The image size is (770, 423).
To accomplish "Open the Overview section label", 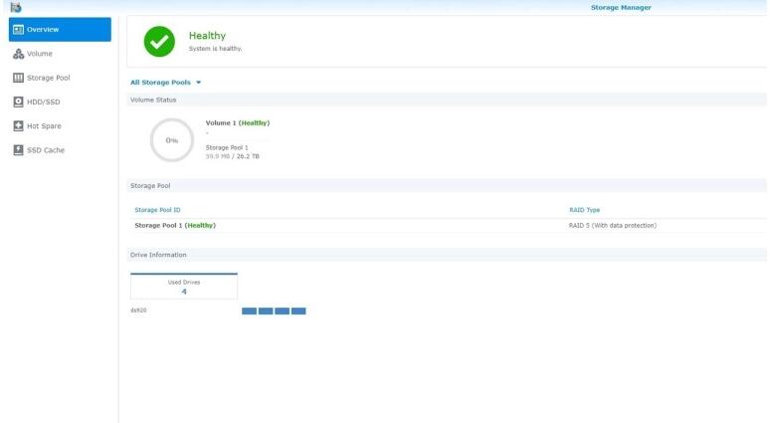I will pyautogui.click(x=43, y=30).
